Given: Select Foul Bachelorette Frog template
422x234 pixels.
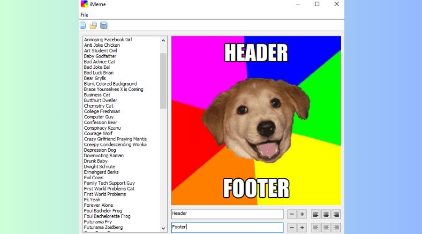Looking at the screenshot, I should pos(107,216).
